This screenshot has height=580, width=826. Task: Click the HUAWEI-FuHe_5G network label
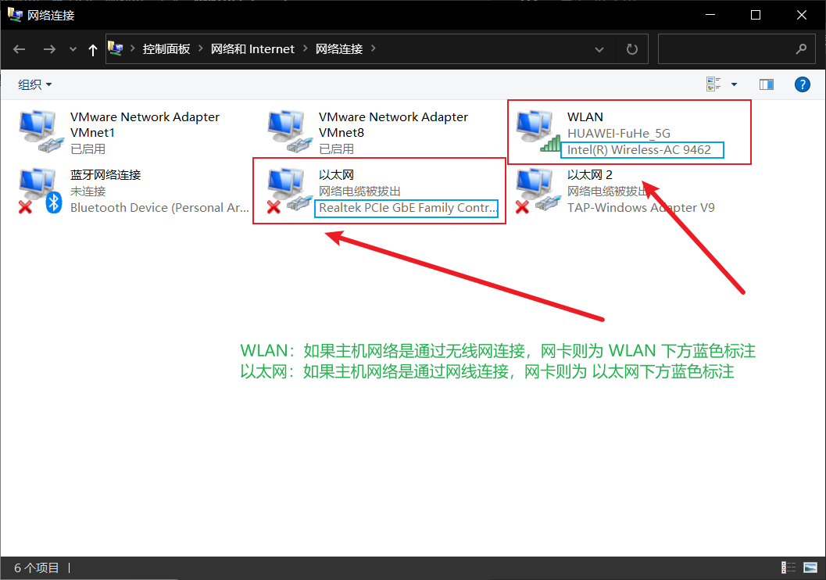(619, 134)
